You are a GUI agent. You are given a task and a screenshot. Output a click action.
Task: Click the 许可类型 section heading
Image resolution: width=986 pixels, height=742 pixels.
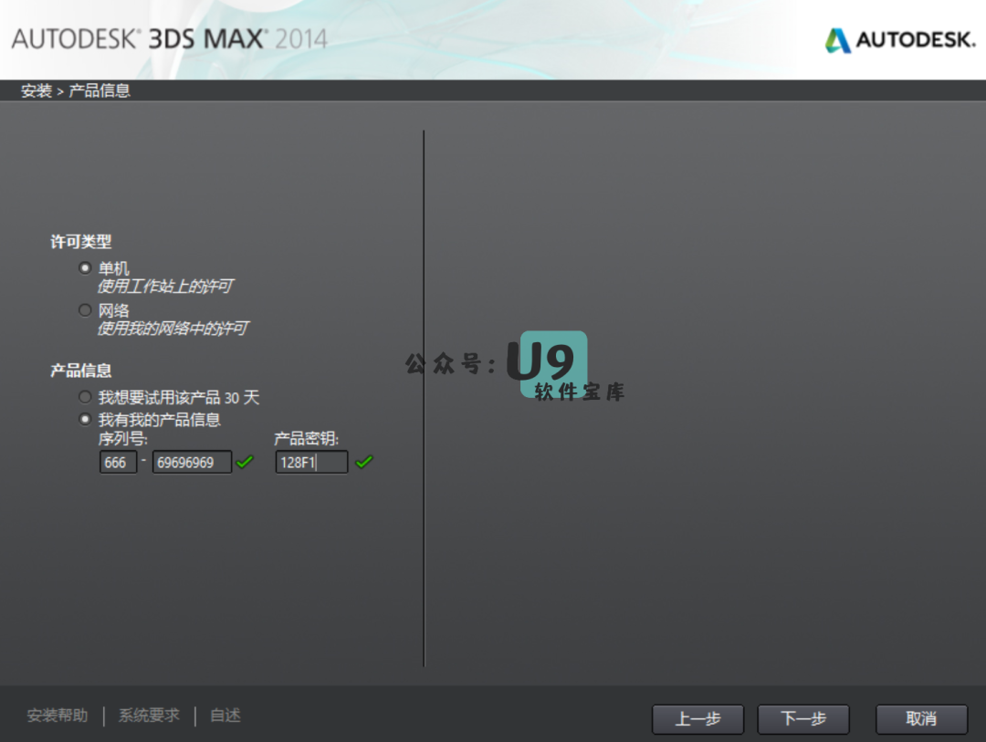click(x=80, y=242)
